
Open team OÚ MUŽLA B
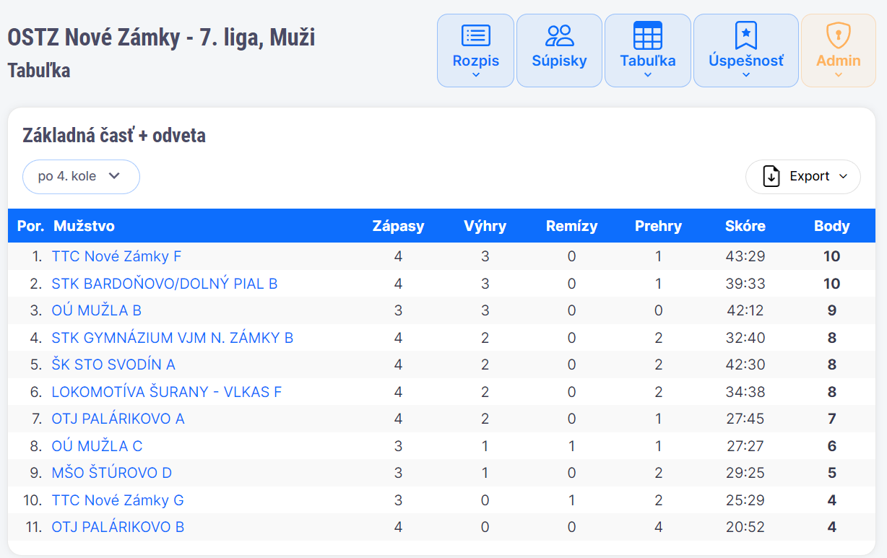pyautogui.click(x=97, y=310)
